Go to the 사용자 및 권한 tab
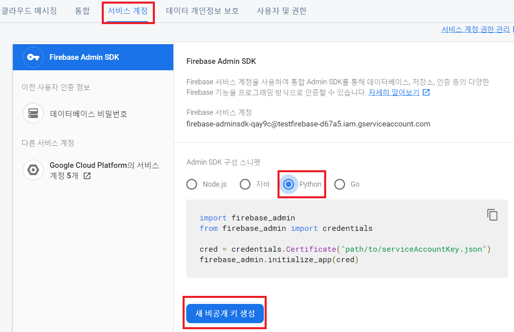The height and width of the screenshot is (332, 514). click(282, 11)
